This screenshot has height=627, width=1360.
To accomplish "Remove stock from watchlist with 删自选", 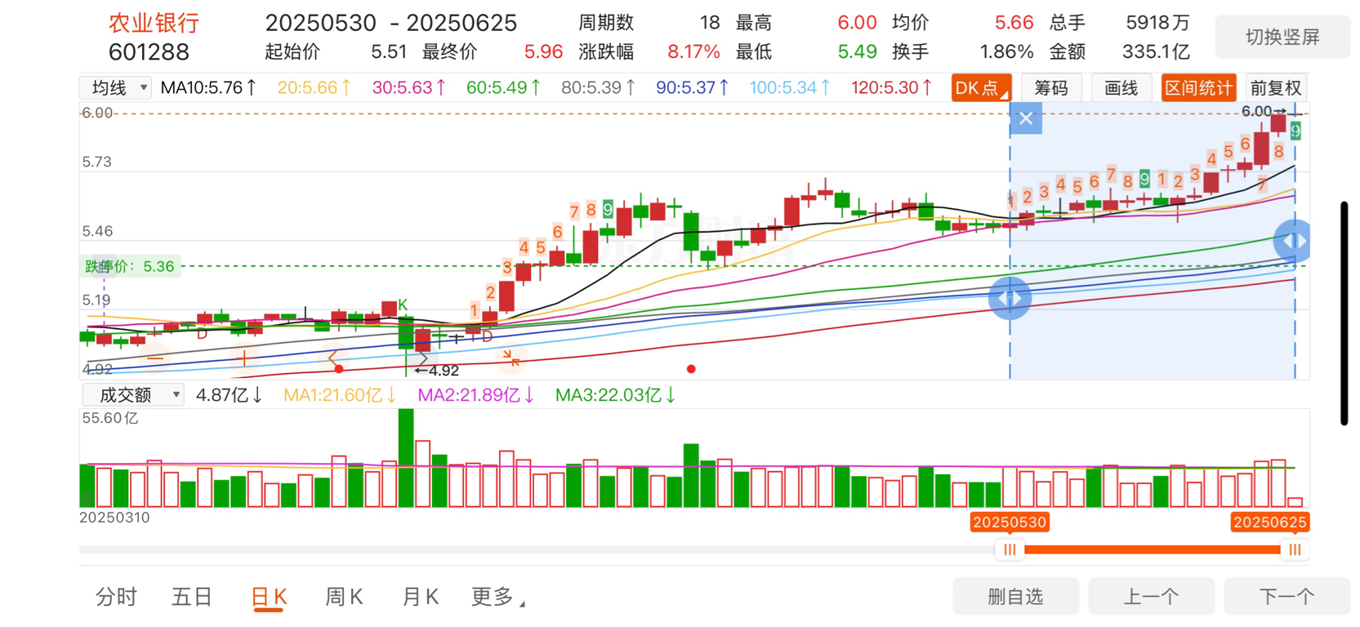I will 1015,597.
